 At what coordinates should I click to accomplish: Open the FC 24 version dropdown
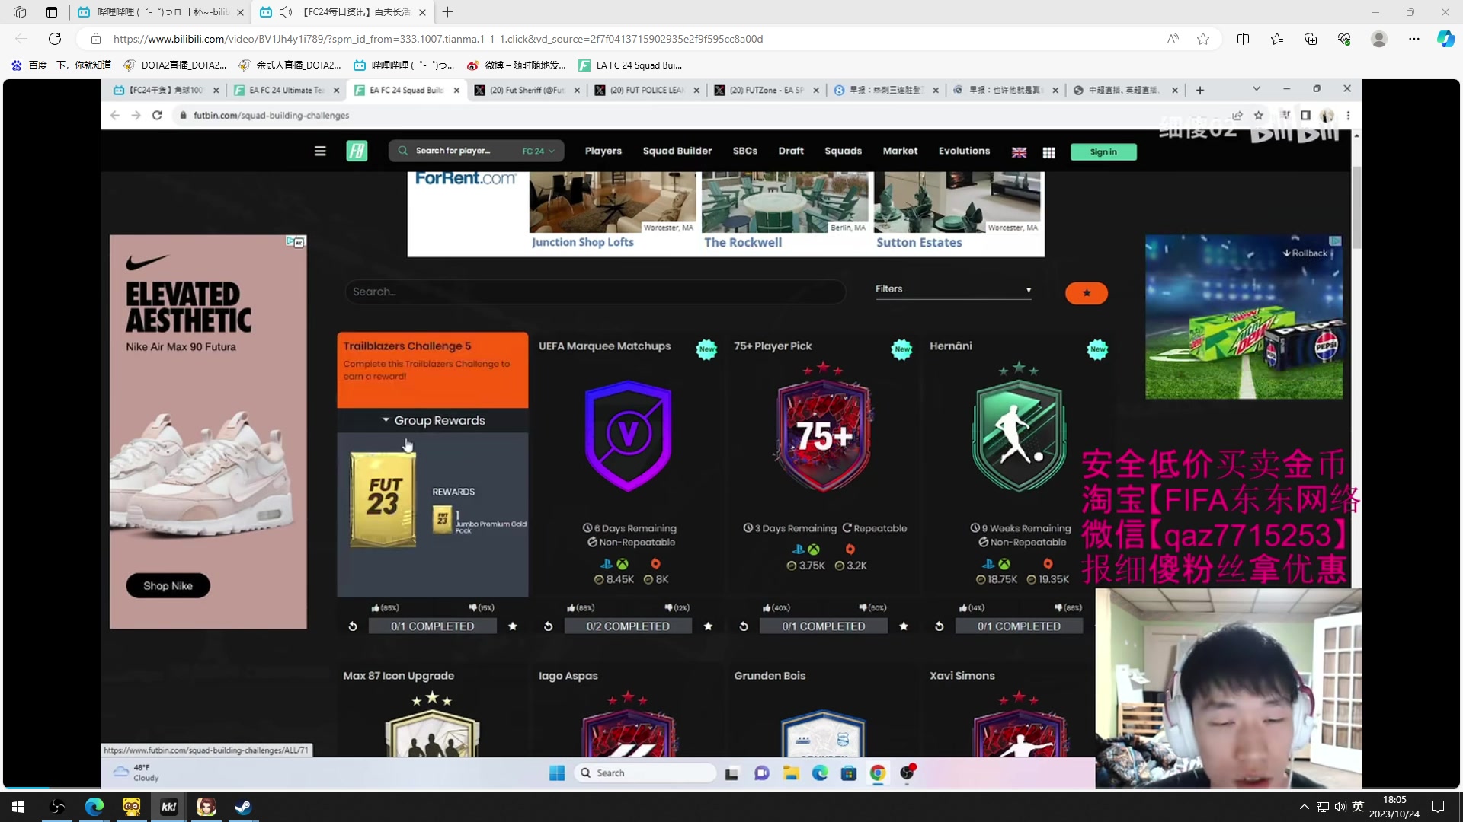pos(538,151)
